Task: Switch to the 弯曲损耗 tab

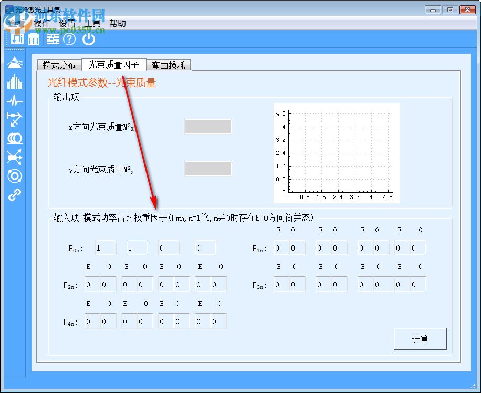Action: click(x=169, y=65)
